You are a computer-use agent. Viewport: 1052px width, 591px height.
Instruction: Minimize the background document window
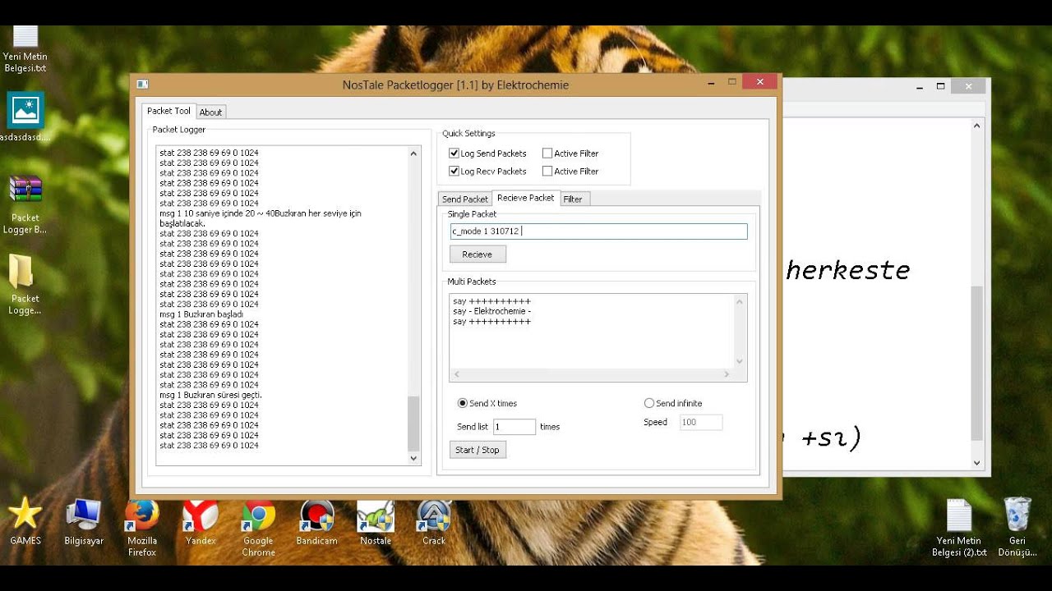tap(919, 86)
